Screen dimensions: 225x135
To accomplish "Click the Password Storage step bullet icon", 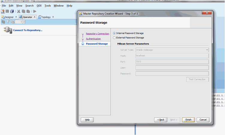I will point(83,44).
